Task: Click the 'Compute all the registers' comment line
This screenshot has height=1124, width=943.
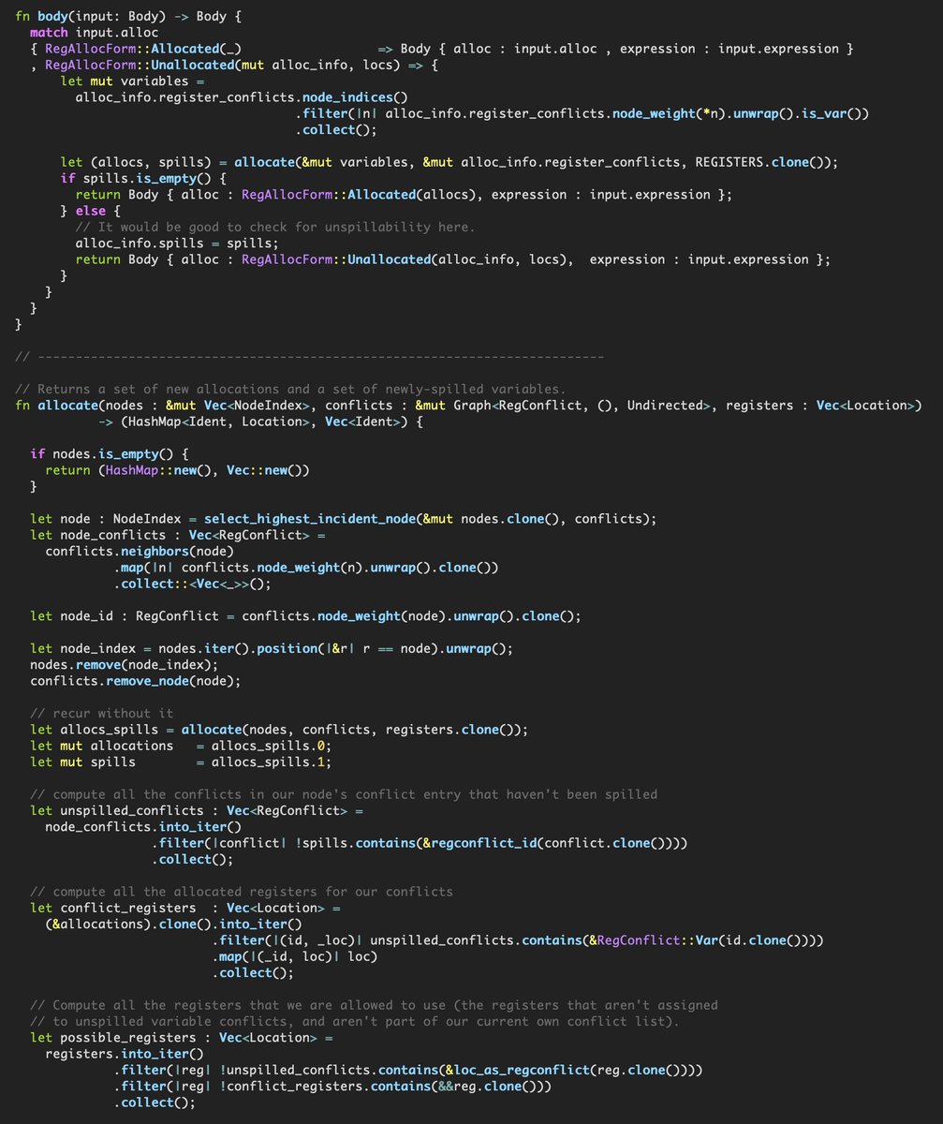Action: tap(375, 1005)
